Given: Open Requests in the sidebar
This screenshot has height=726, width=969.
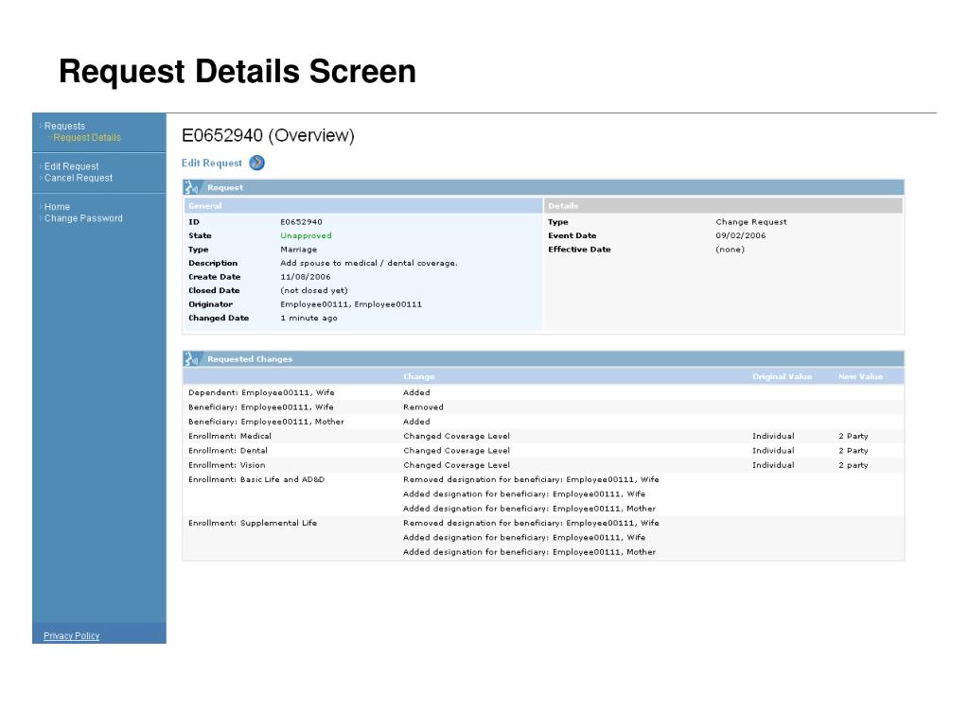Looking at the screenshot, I should click(x=64, y=126).
